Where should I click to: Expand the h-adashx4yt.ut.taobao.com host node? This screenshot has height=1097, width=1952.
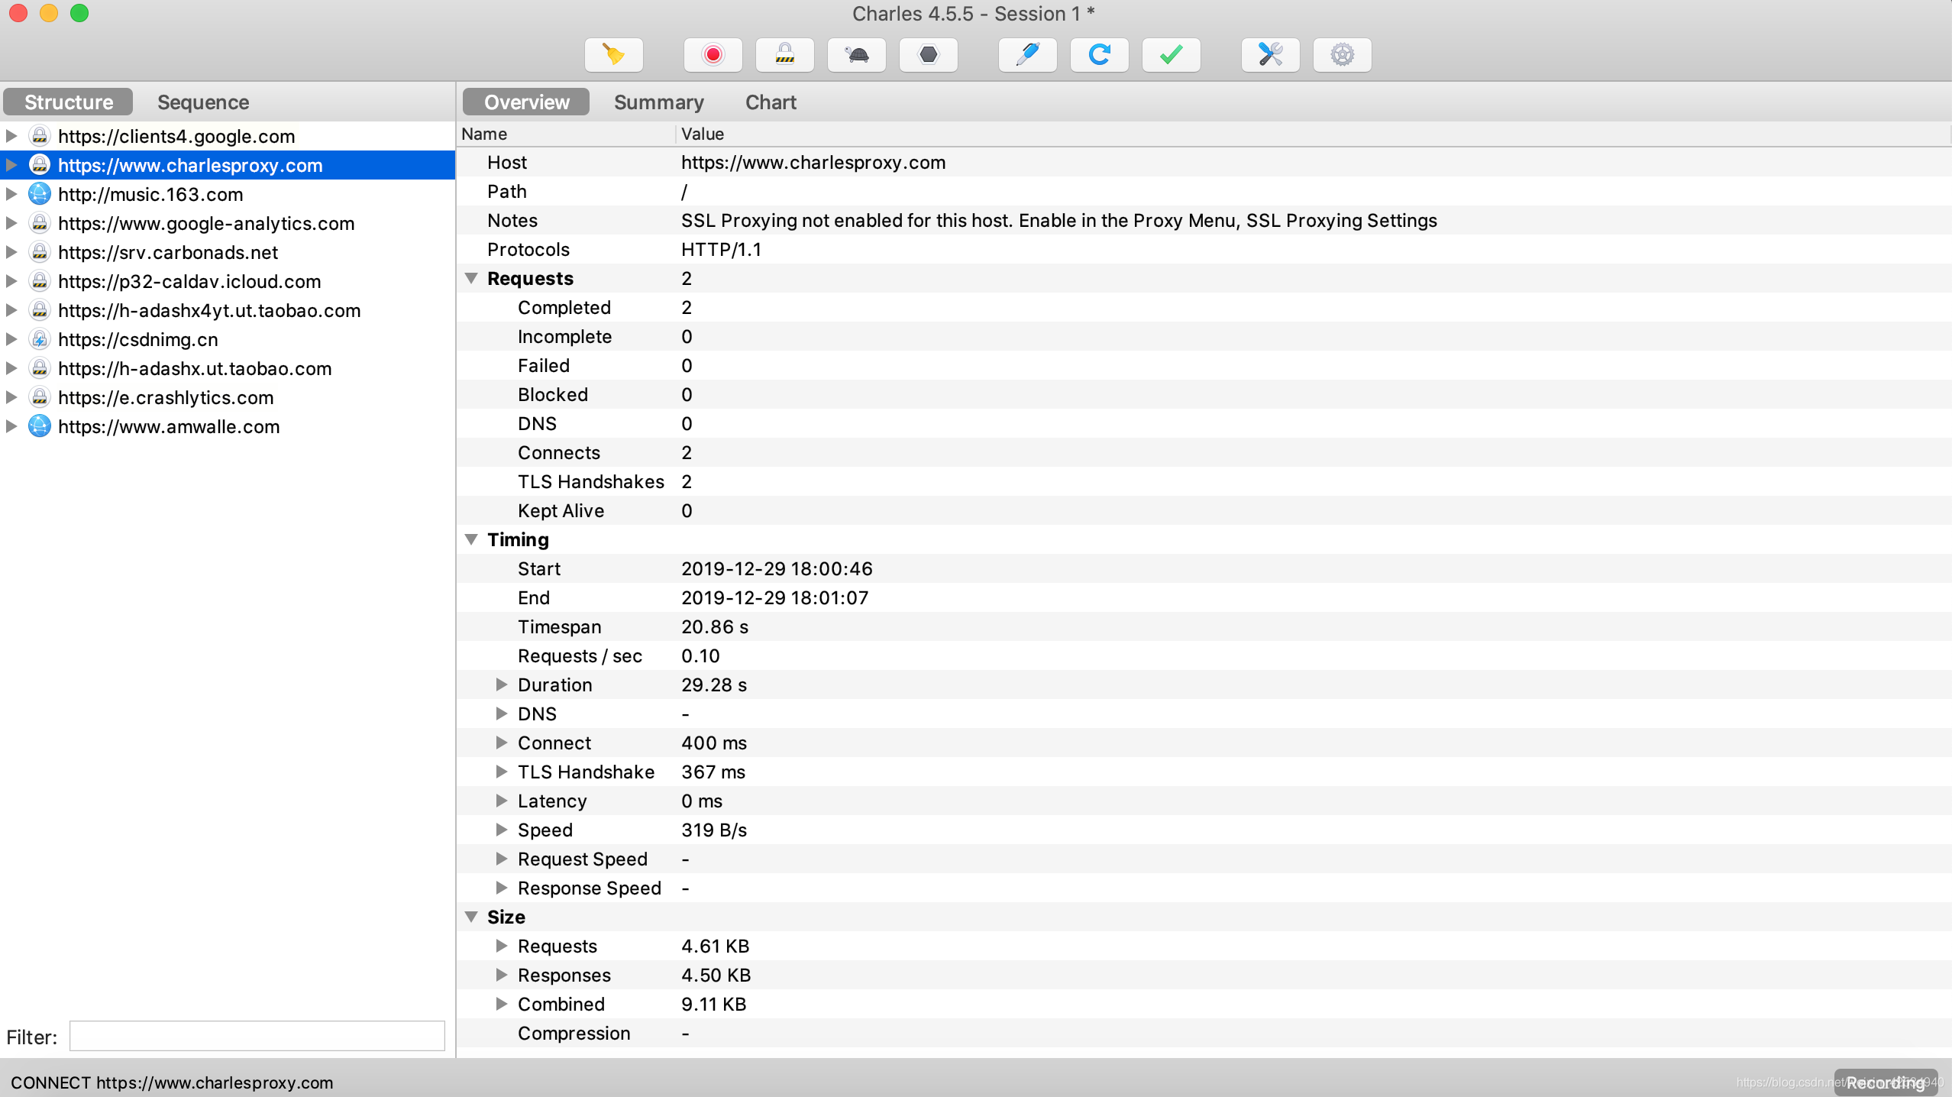click(11, 310)
